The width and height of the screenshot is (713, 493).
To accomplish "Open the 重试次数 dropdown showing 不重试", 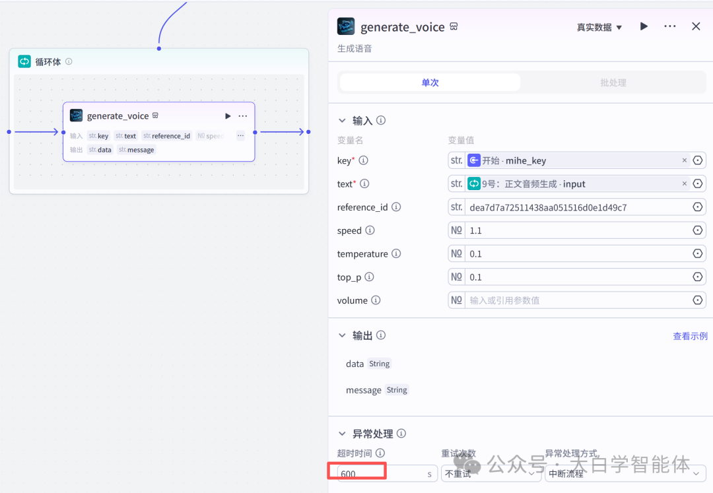I will coord(491,473).
